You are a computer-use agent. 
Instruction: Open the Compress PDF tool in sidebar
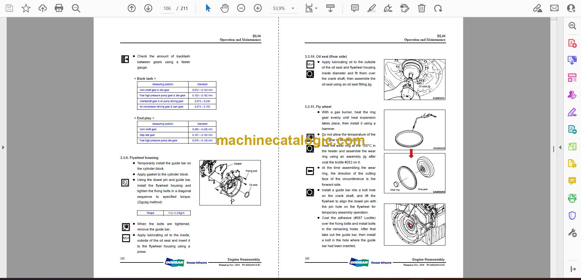coord(572,146)
